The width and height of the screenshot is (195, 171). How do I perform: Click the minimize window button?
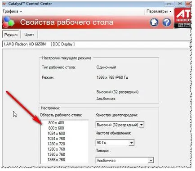coord(169,4)
